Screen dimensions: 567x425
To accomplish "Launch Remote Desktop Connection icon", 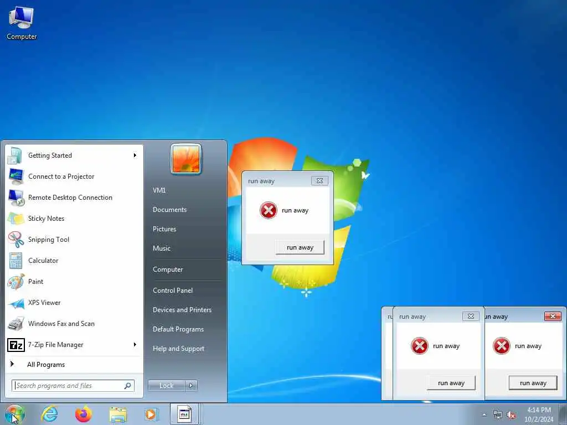I will coord(16,198).
